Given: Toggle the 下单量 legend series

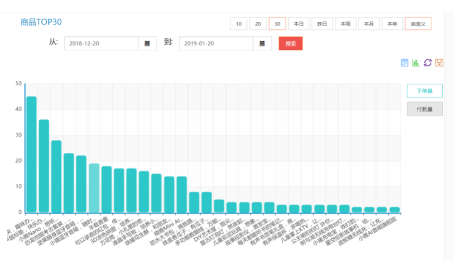Looking at the screenshot, I should point(424,91).
